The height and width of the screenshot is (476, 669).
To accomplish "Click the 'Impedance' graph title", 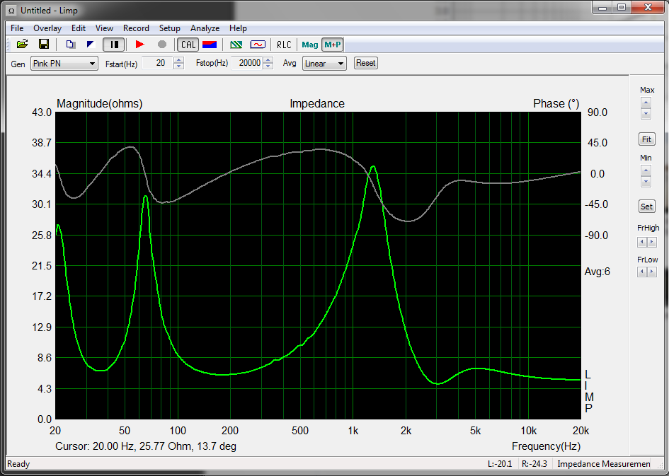I will 317,103.
